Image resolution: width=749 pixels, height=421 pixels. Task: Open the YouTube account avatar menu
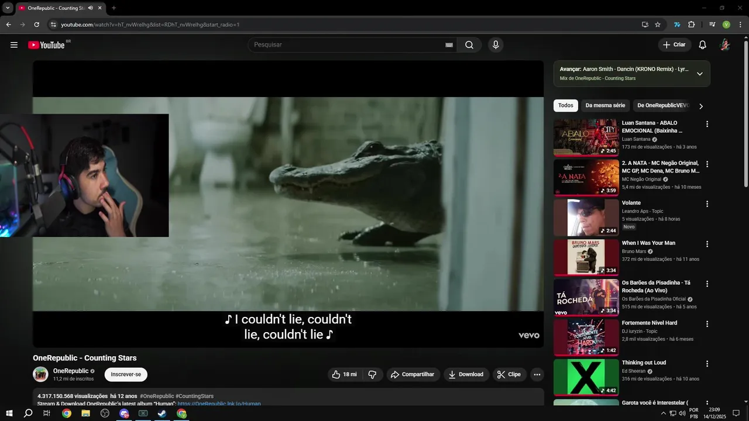pyautogui.click(x=724, y=45)
